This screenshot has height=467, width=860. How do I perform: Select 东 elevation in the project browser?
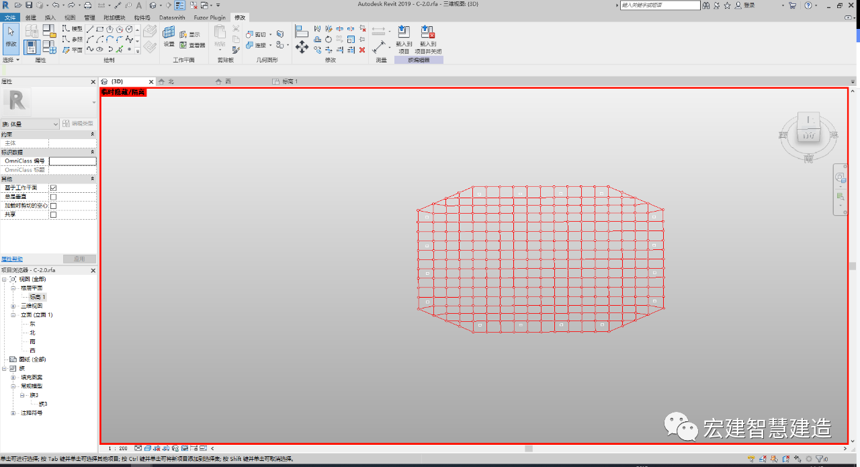pyautogui.click(x=32, y=324)
